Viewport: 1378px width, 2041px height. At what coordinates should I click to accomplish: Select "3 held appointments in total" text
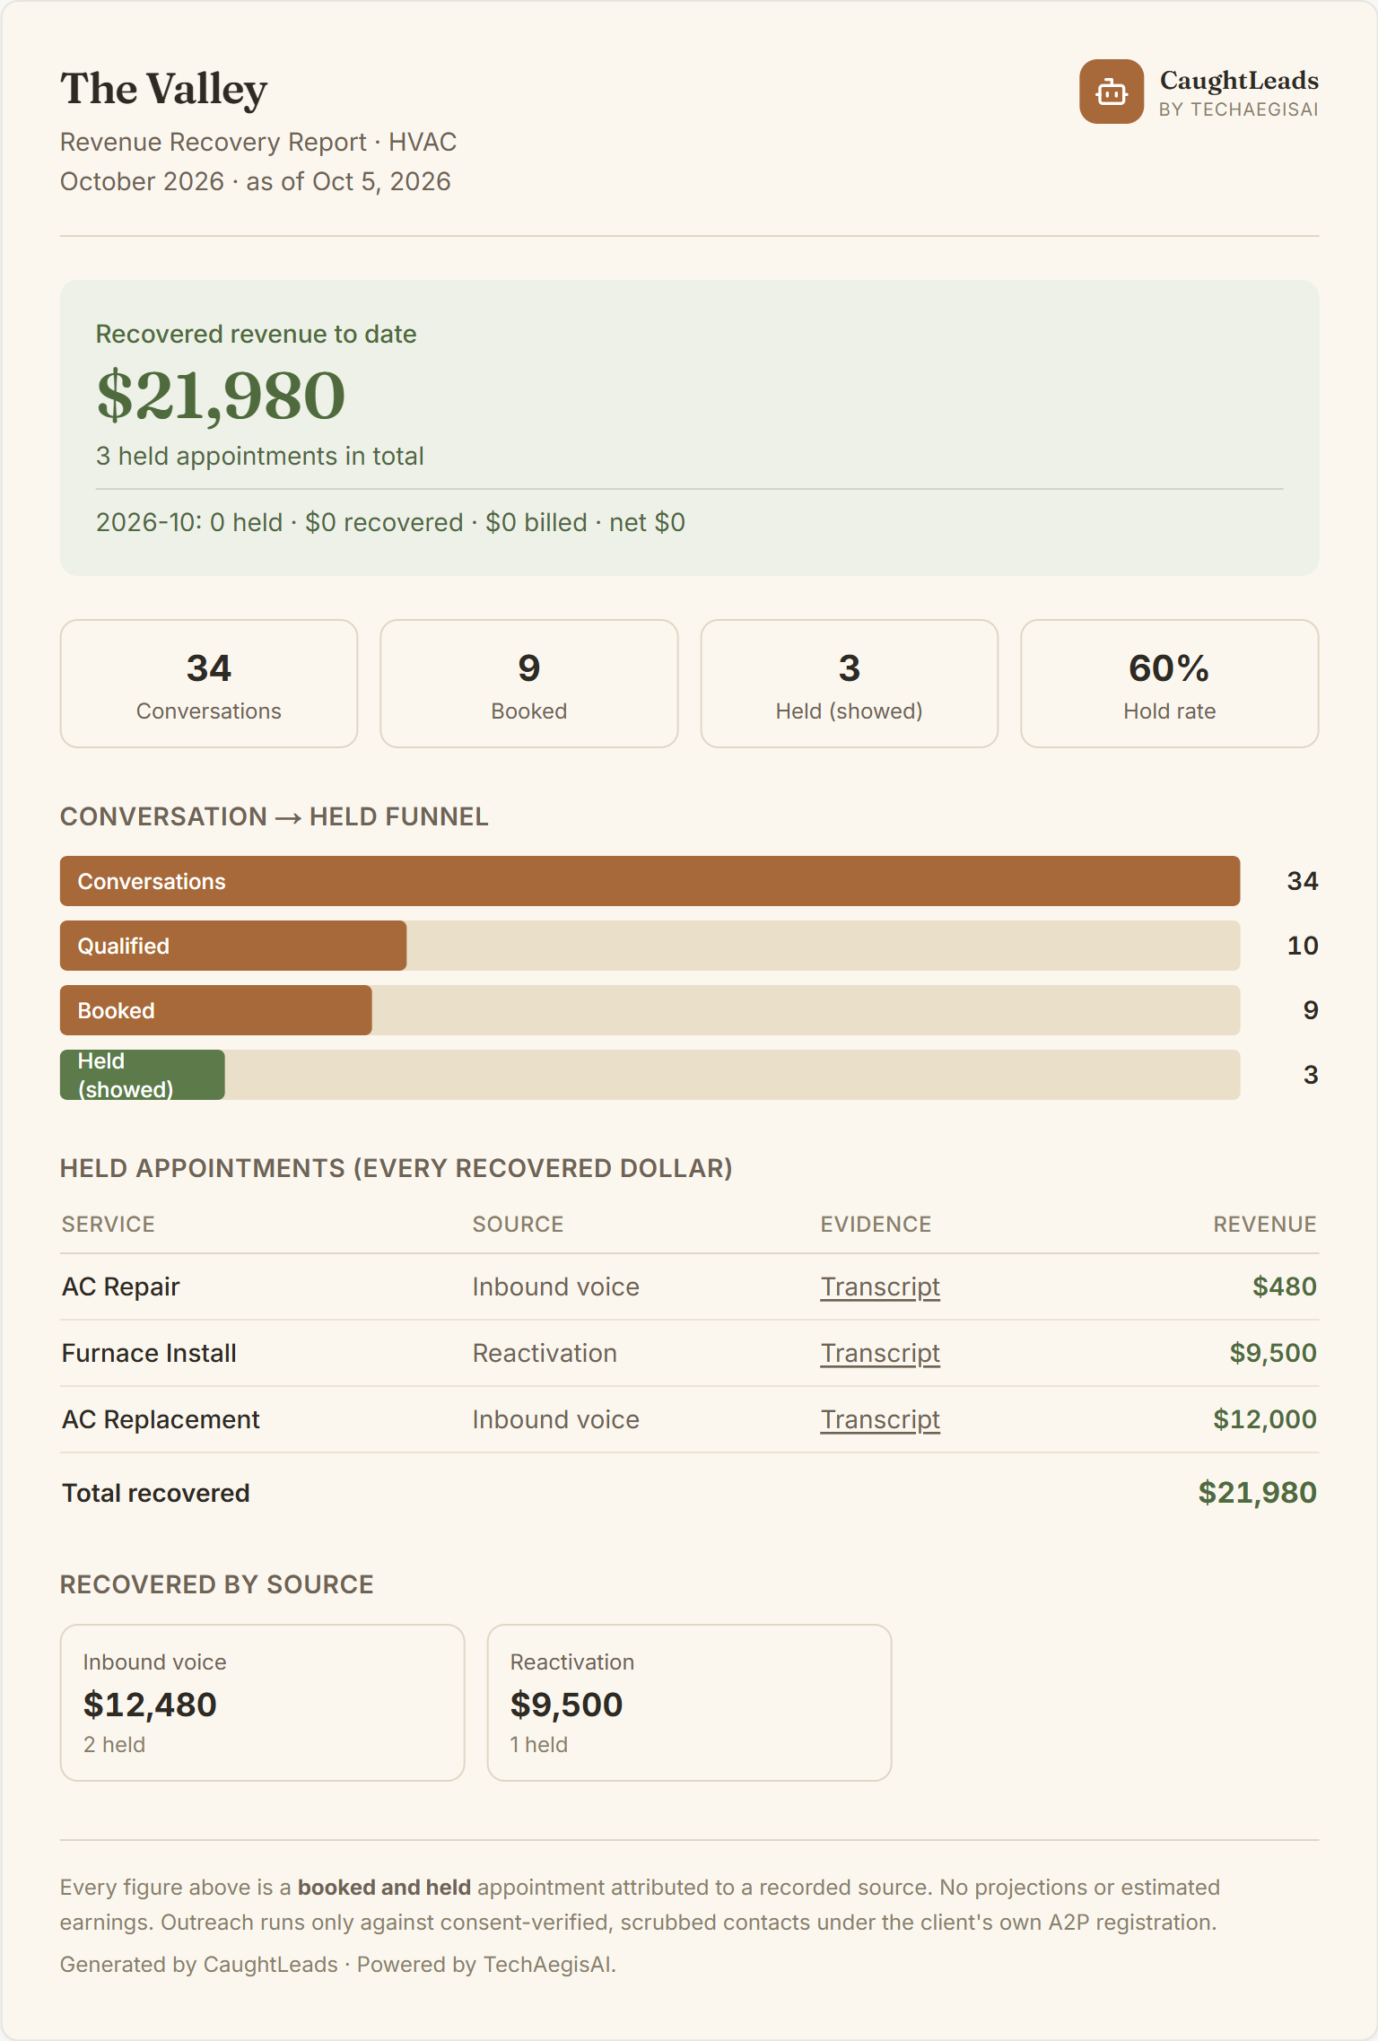(x=260, y=456)
